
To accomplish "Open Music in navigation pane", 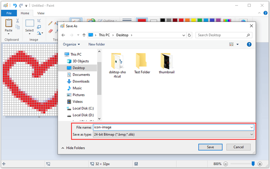I will pos(77,88).
